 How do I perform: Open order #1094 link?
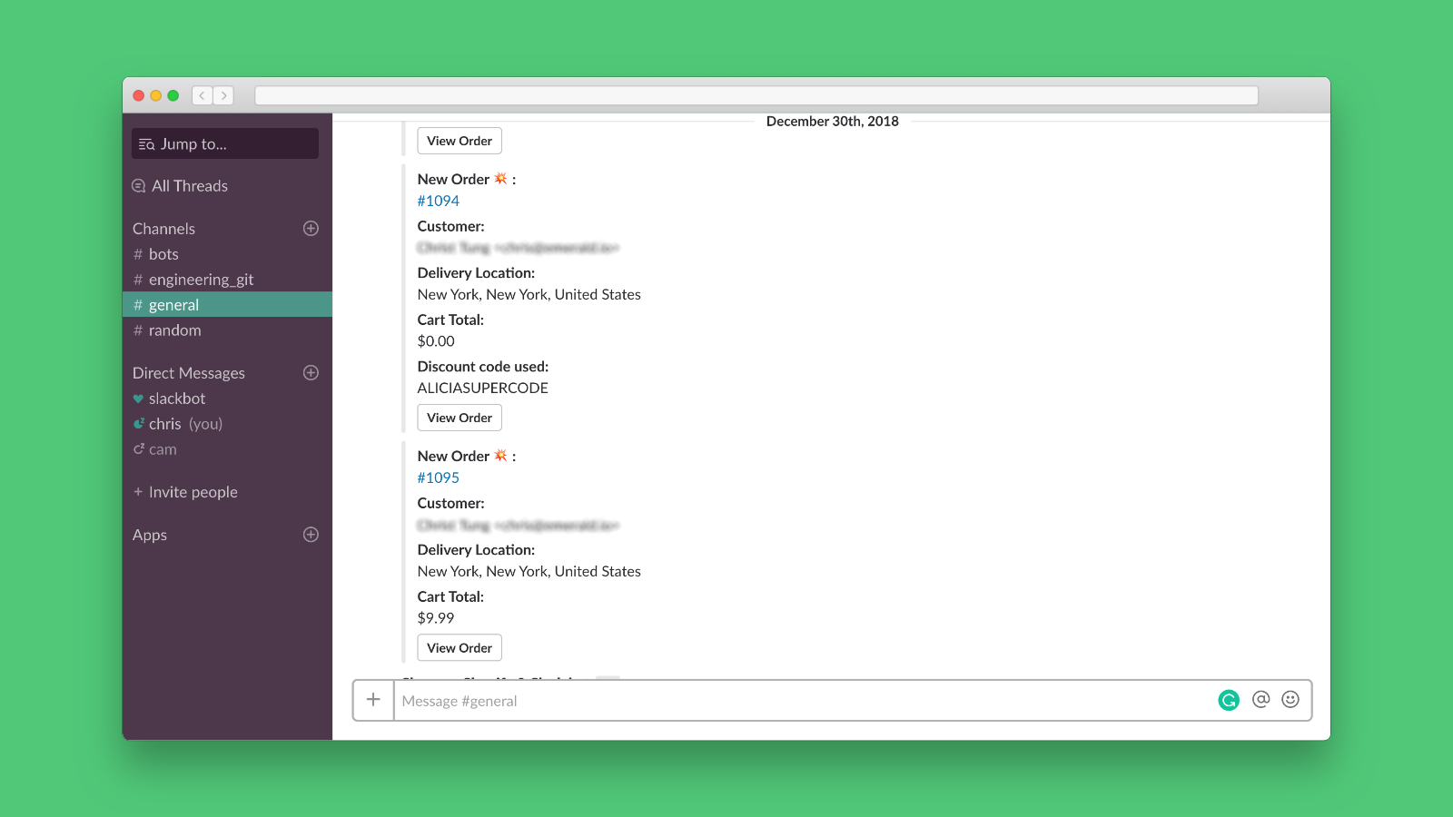click(x=439, y=201)
